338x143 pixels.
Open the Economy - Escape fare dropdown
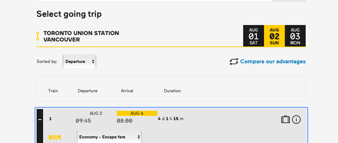pos(109,137)
